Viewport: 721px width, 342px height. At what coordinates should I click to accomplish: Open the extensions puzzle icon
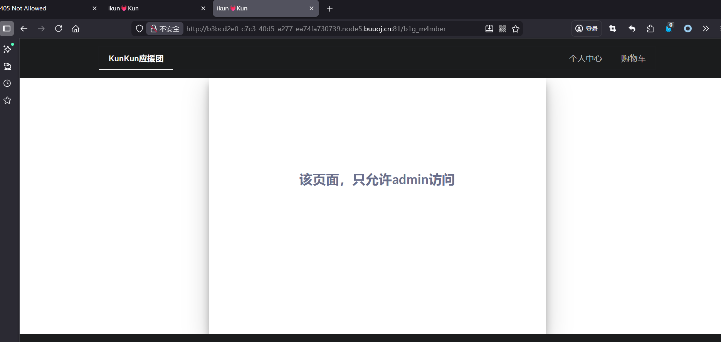[650, 28]
